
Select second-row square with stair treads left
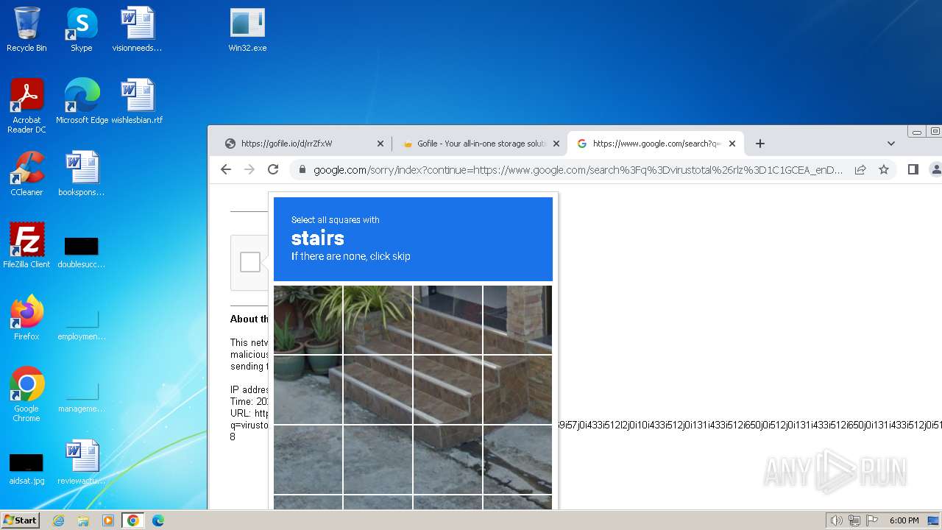coord(378,389)
